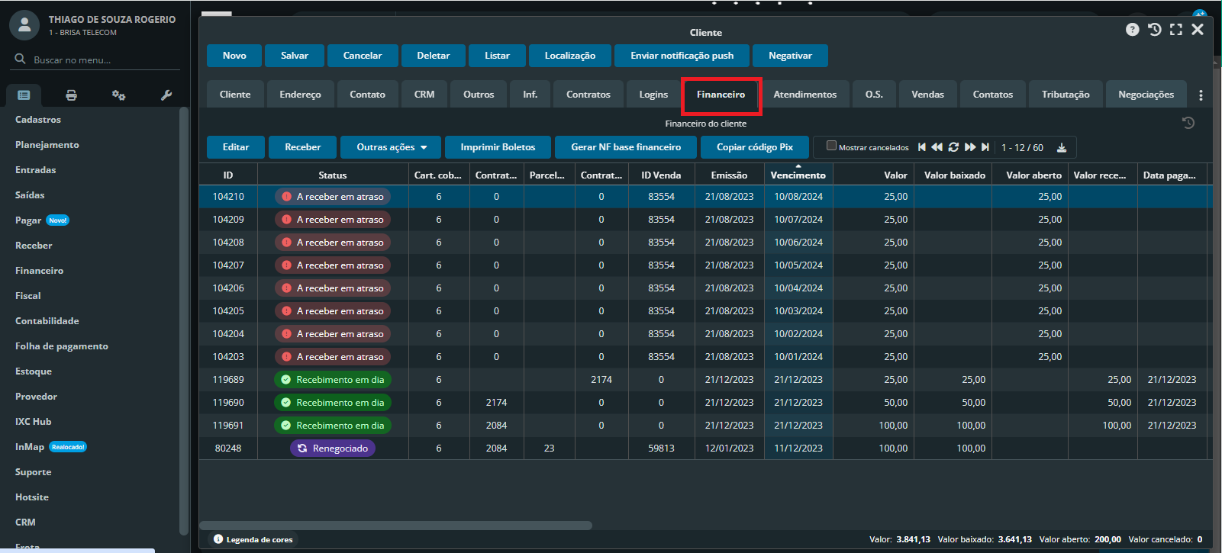Open the three-dot more tabs menu

click(x=1201, y=95)
